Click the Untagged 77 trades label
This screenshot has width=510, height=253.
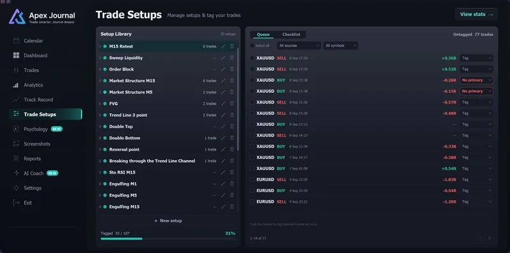pos(473,34)
